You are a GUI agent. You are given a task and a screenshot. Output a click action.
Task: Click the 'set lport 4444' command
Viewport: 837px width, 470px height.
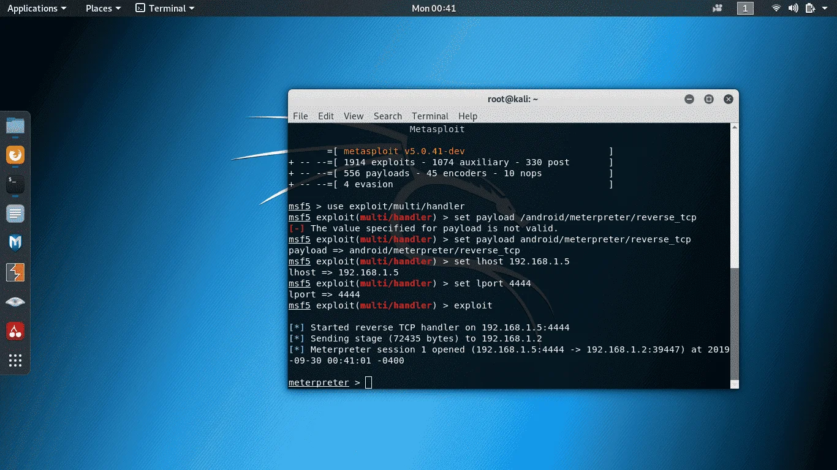point(493,283)
